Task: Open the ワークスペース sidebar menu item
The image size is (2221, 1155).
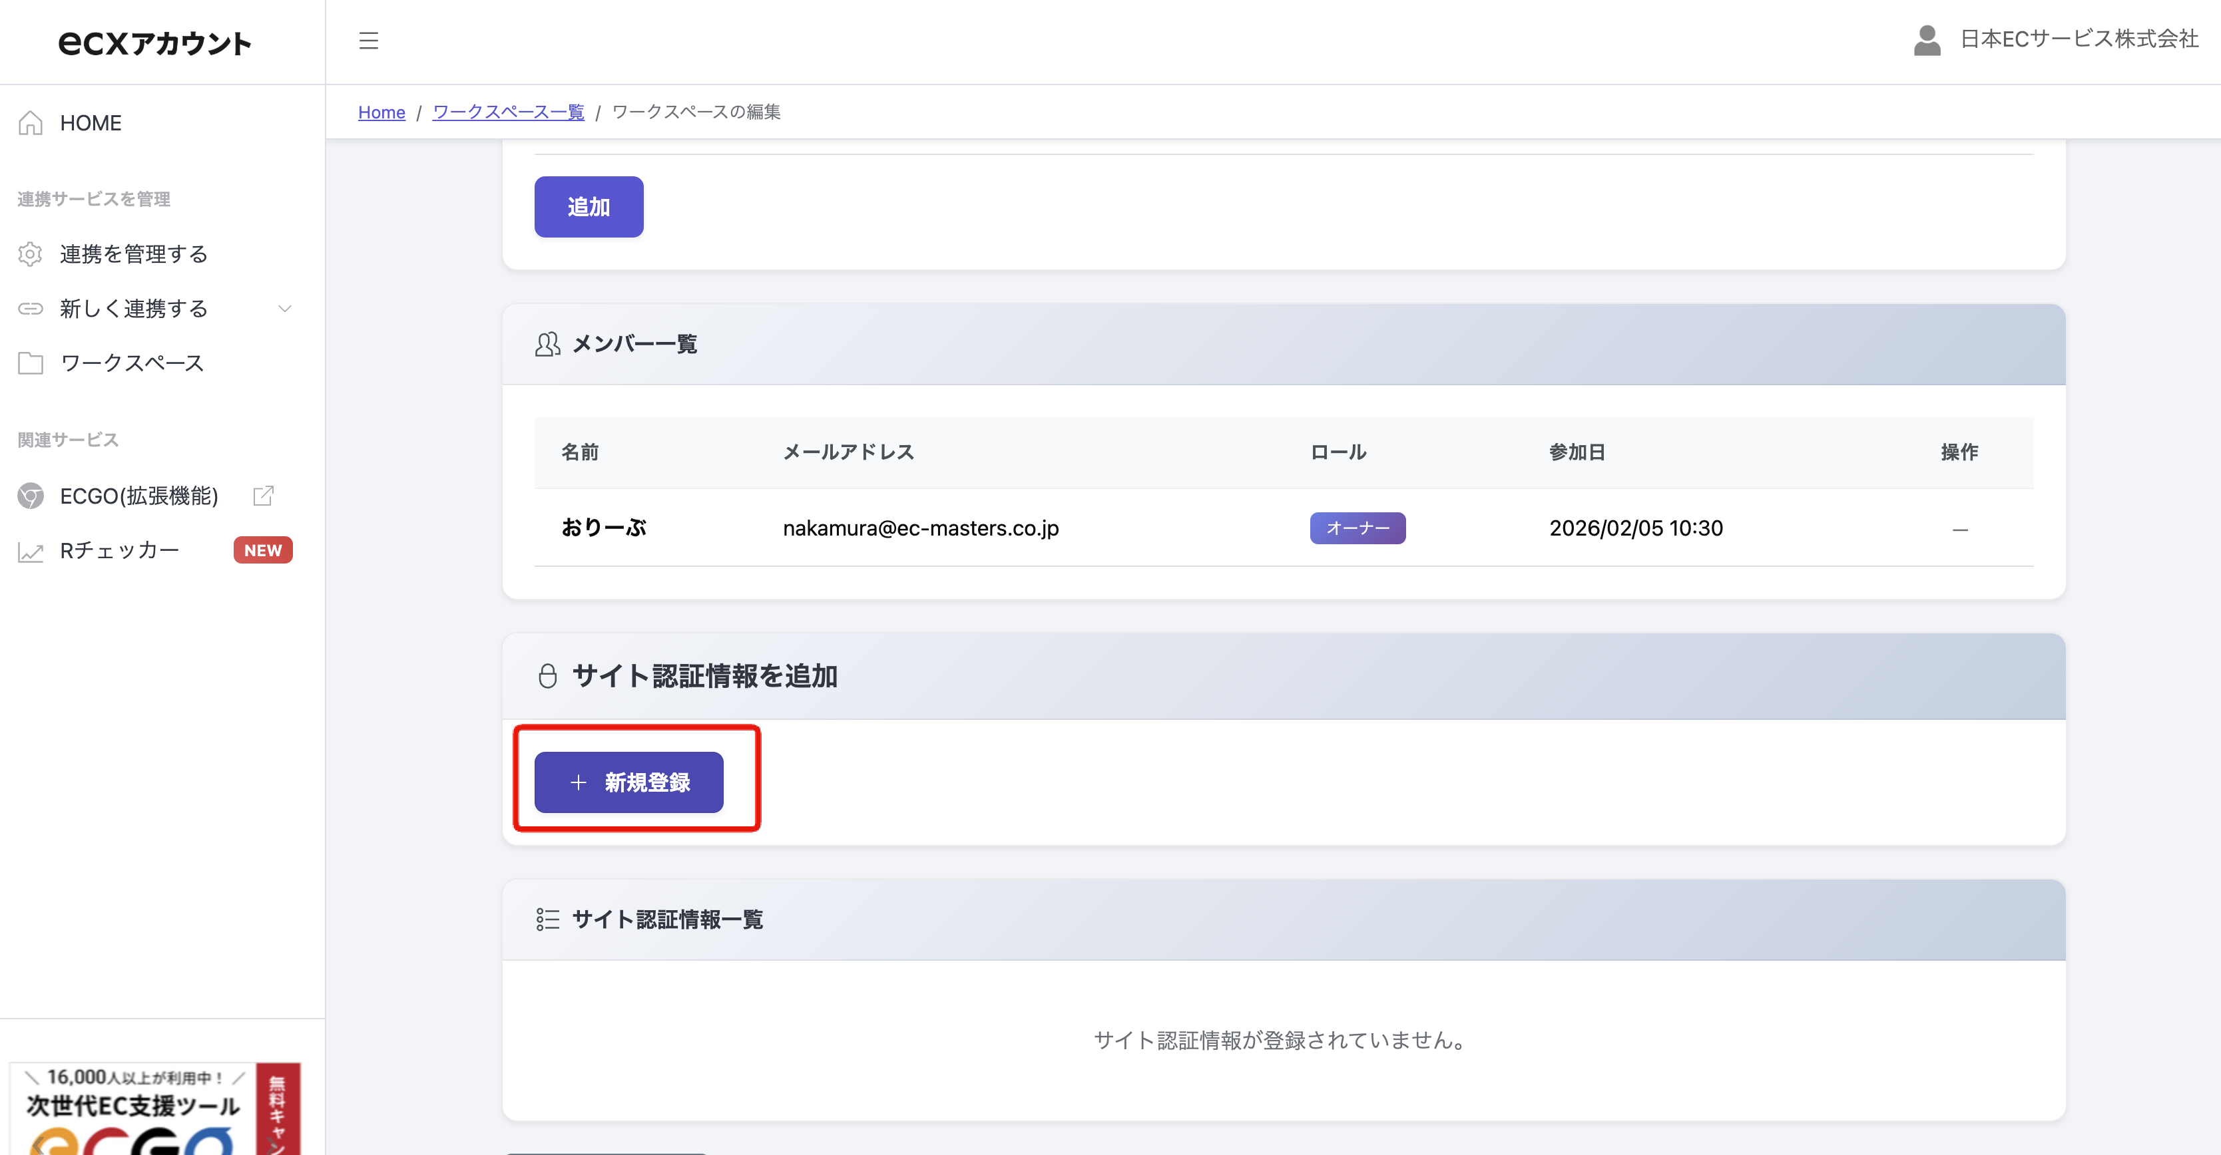Action: tap(130, 363)
